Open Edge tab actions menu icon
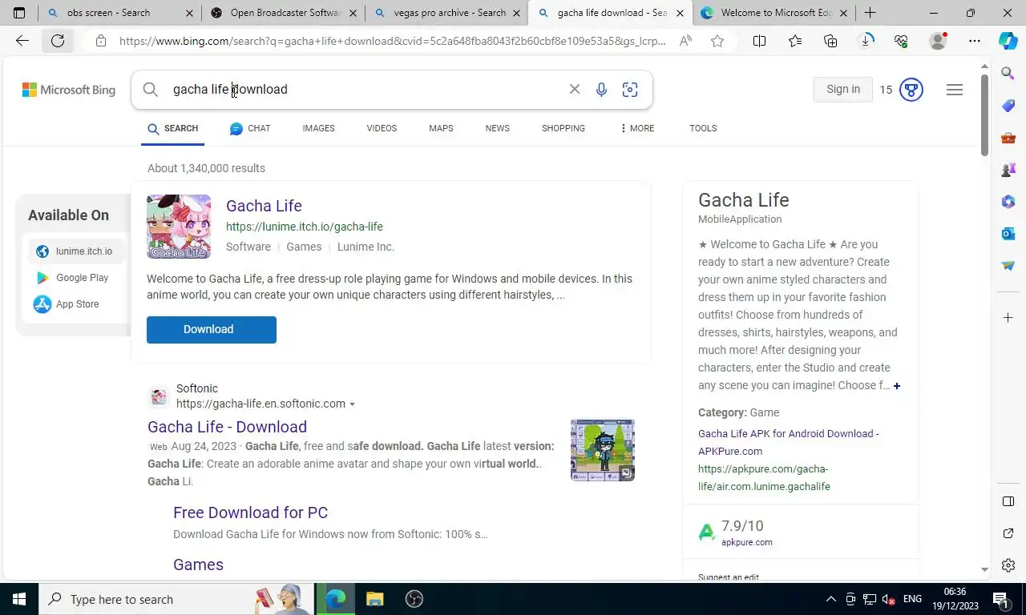 (19, 13)
